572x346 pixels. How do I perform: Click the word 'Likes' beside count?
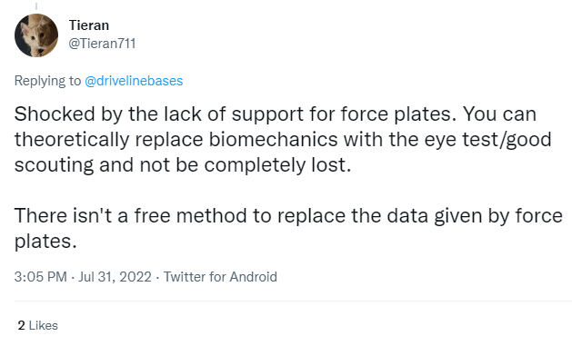pos(44,325)
